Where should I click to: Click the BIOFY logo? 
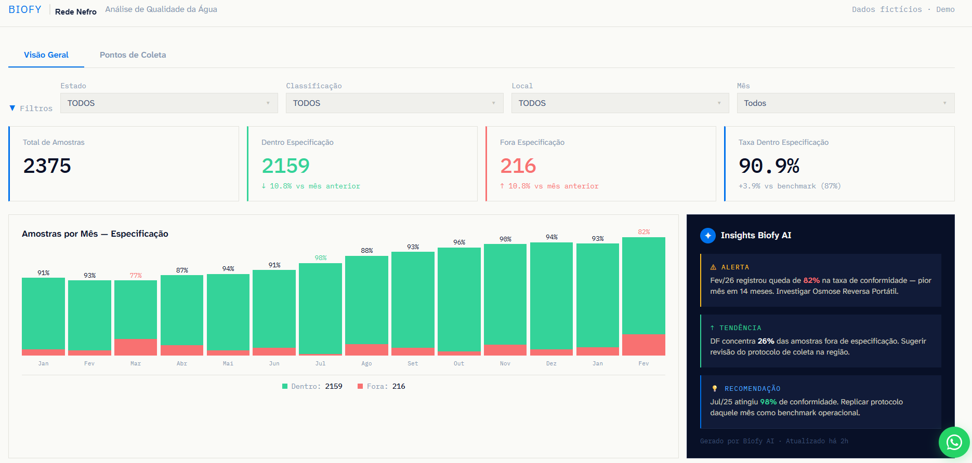point(25,10)
